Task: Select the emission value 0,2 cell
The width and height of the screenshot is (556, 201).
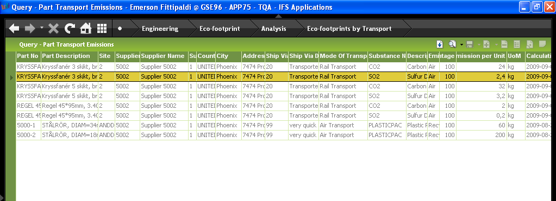Action: click(481, 115)
